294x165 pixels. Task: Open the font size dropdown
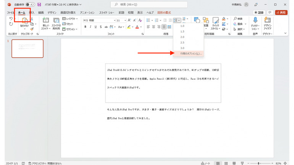[125, 20]
